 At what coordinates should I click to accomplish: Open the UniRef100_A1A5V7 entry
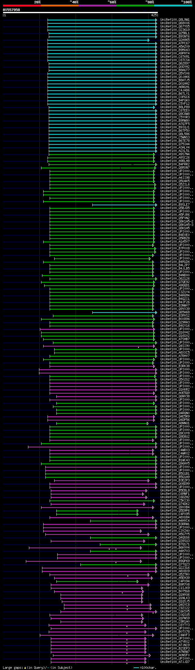175,242
